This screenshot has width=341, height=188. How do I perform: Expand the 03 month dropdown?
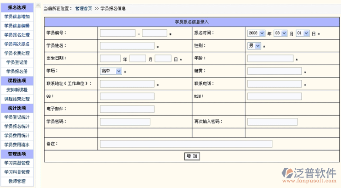pyautogui.click(x=280, y=33)
